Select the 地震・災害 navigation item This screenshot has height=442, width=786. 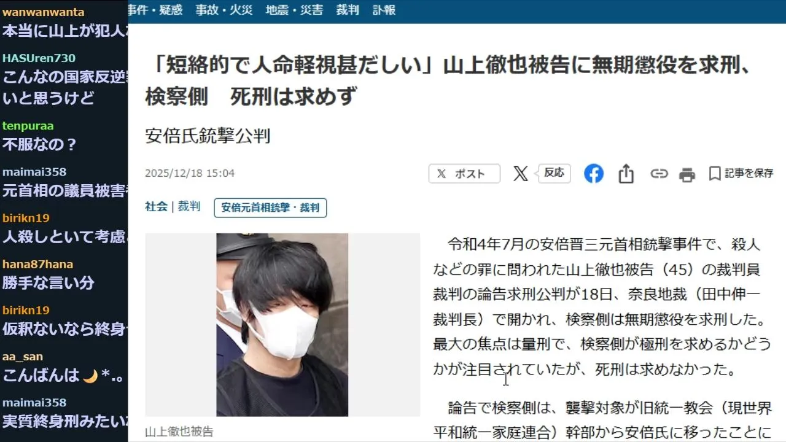point(294,10)
